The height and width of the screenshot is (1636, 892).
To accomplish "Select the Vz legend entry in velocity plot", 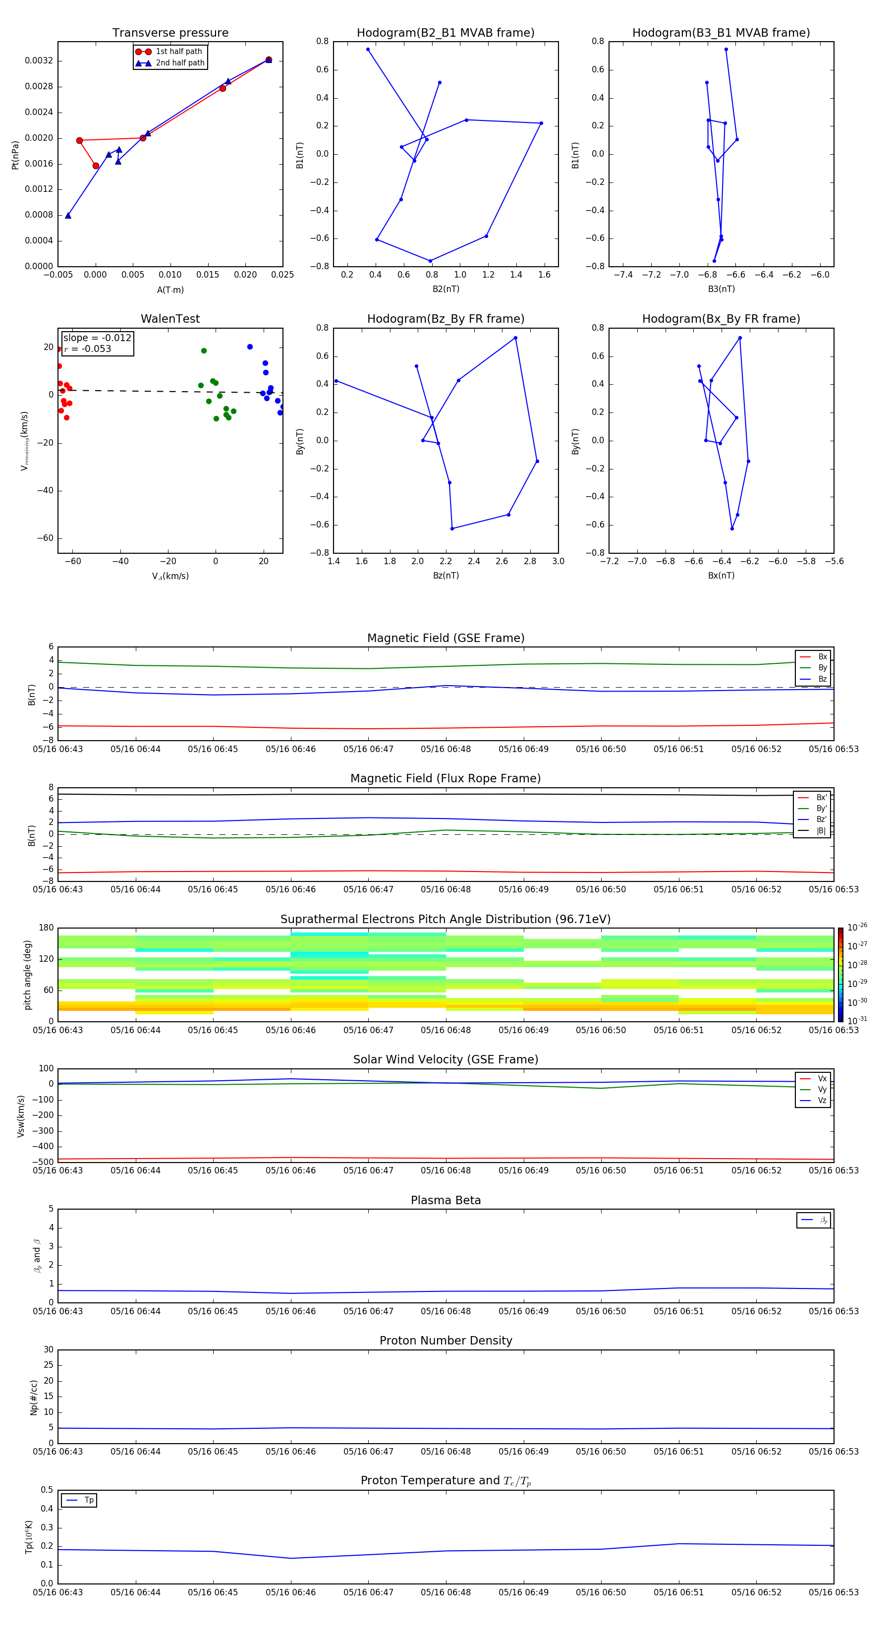I will (813, 1100).
